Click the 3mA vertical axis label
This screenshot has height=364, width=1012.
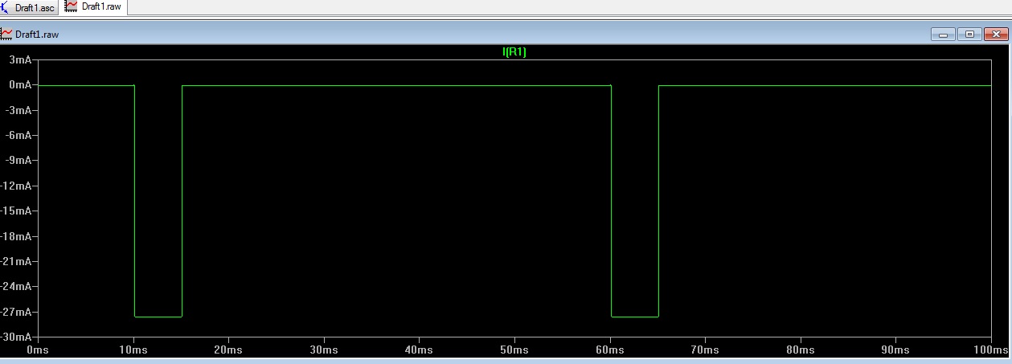click(20, 59)
